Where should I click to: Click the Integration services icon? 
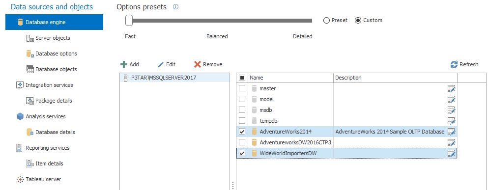click(x=20, y=85)
